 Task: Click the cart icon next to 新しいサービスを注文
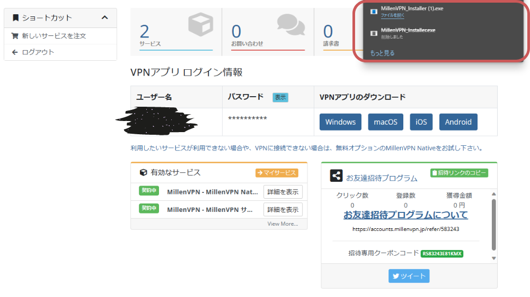pos(15,36)
